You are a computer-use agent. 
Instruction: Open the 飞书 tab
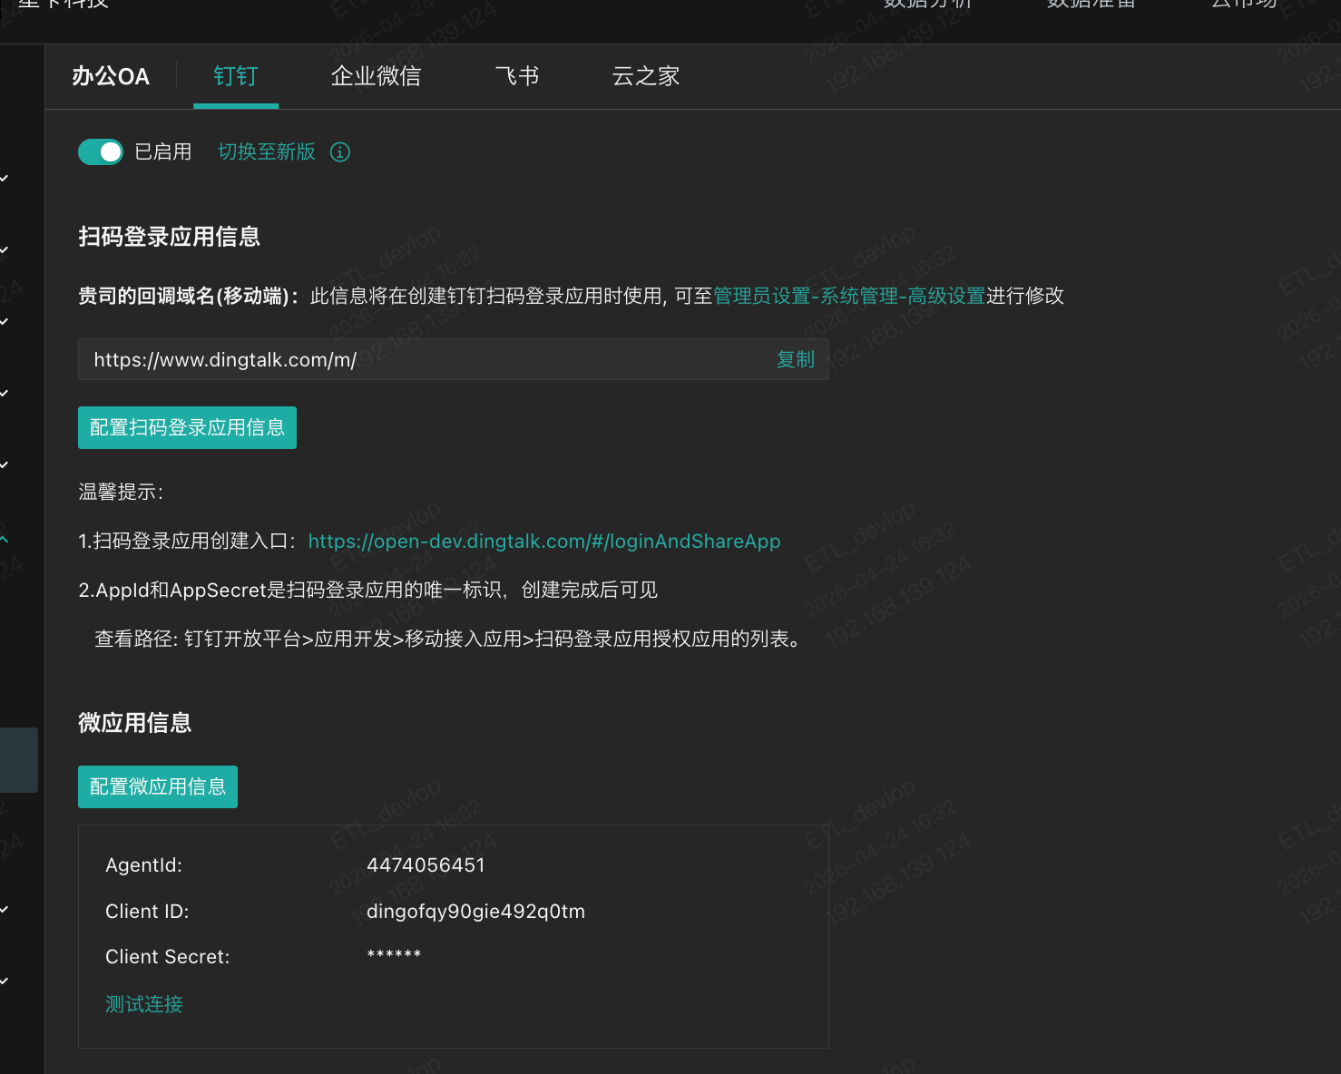click(x=517, y=76)
